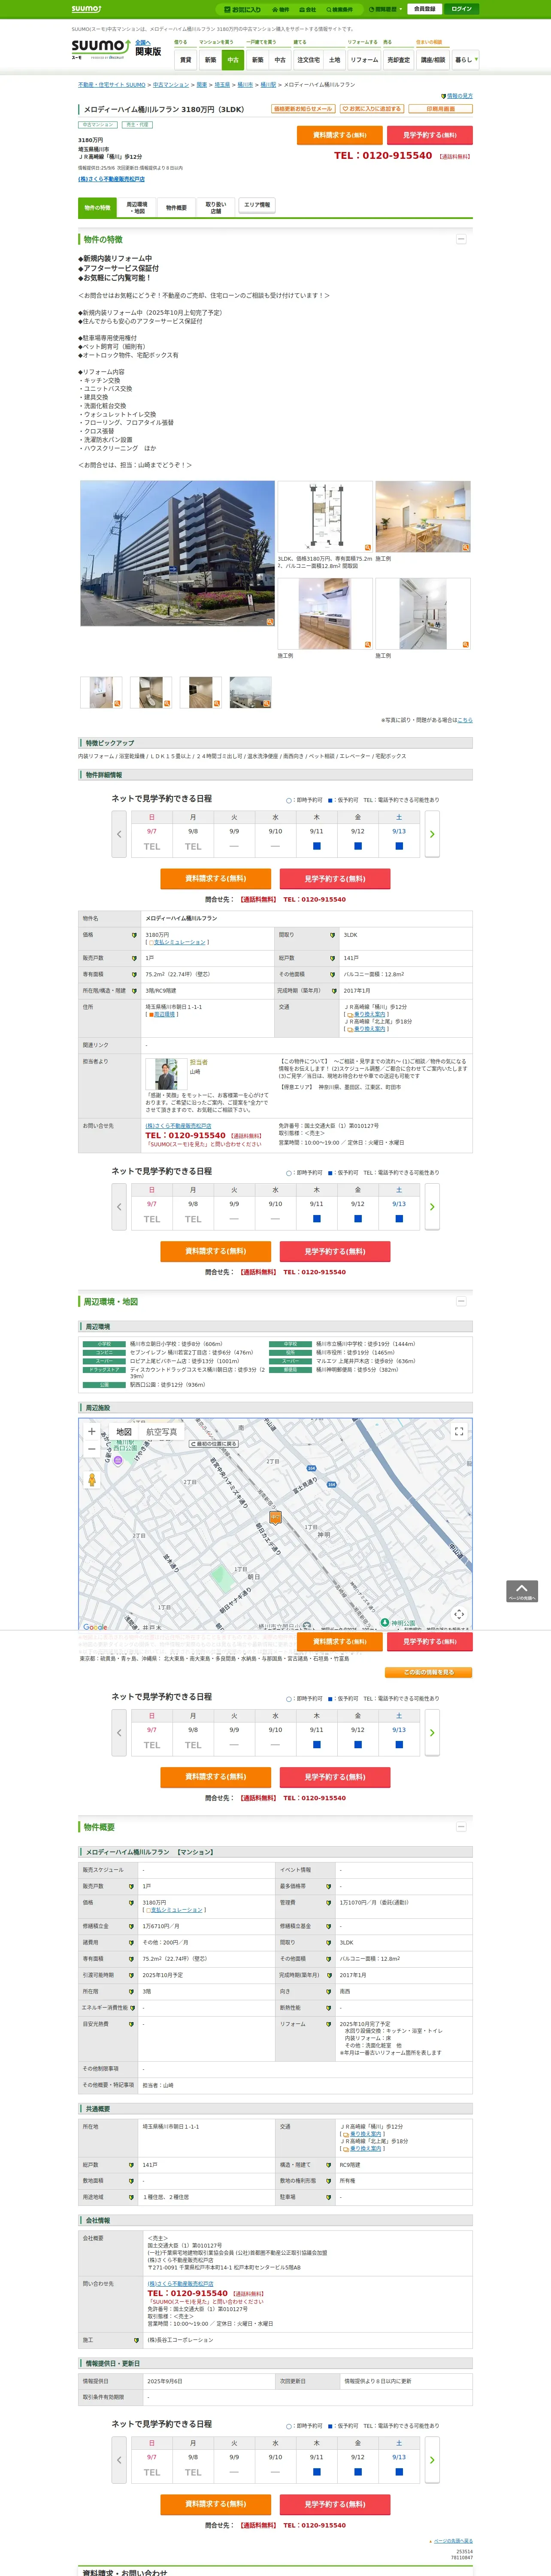Image resolution: width=551 pixels, height=2576 pixels.
Task: Click help icon beside 専有面積 in detail table
Action: pos(134,974)
